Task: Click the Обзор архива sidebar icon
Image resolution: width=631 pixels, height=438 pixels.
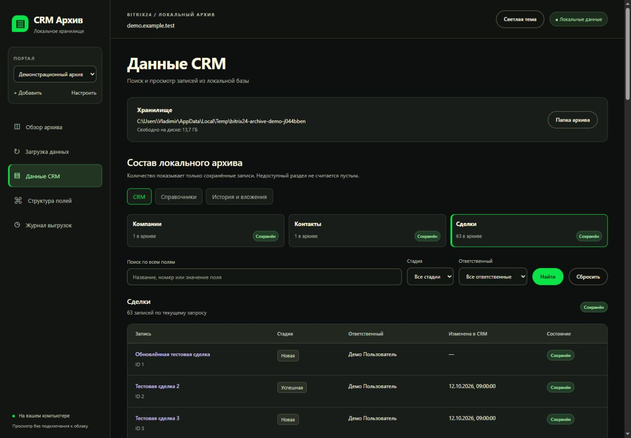Action: 17,127
